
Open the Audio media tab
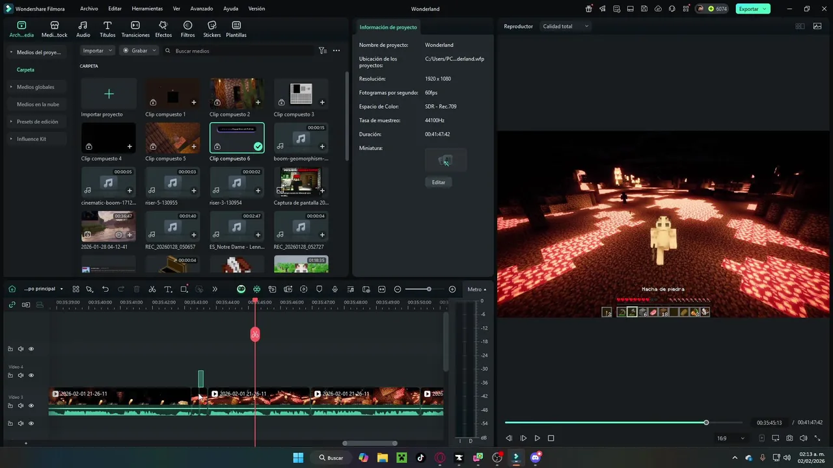[83, 29]
